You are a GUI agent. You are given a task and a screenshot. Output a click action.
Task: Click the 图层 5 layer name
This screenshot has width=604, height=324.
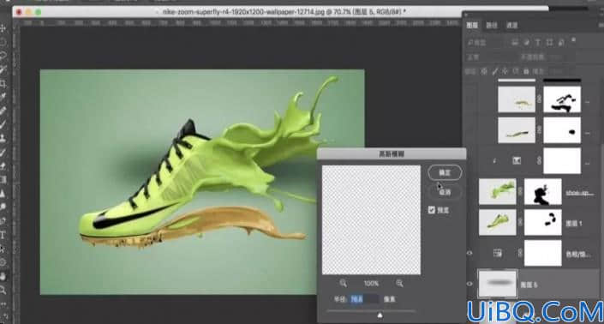point(529,285)
